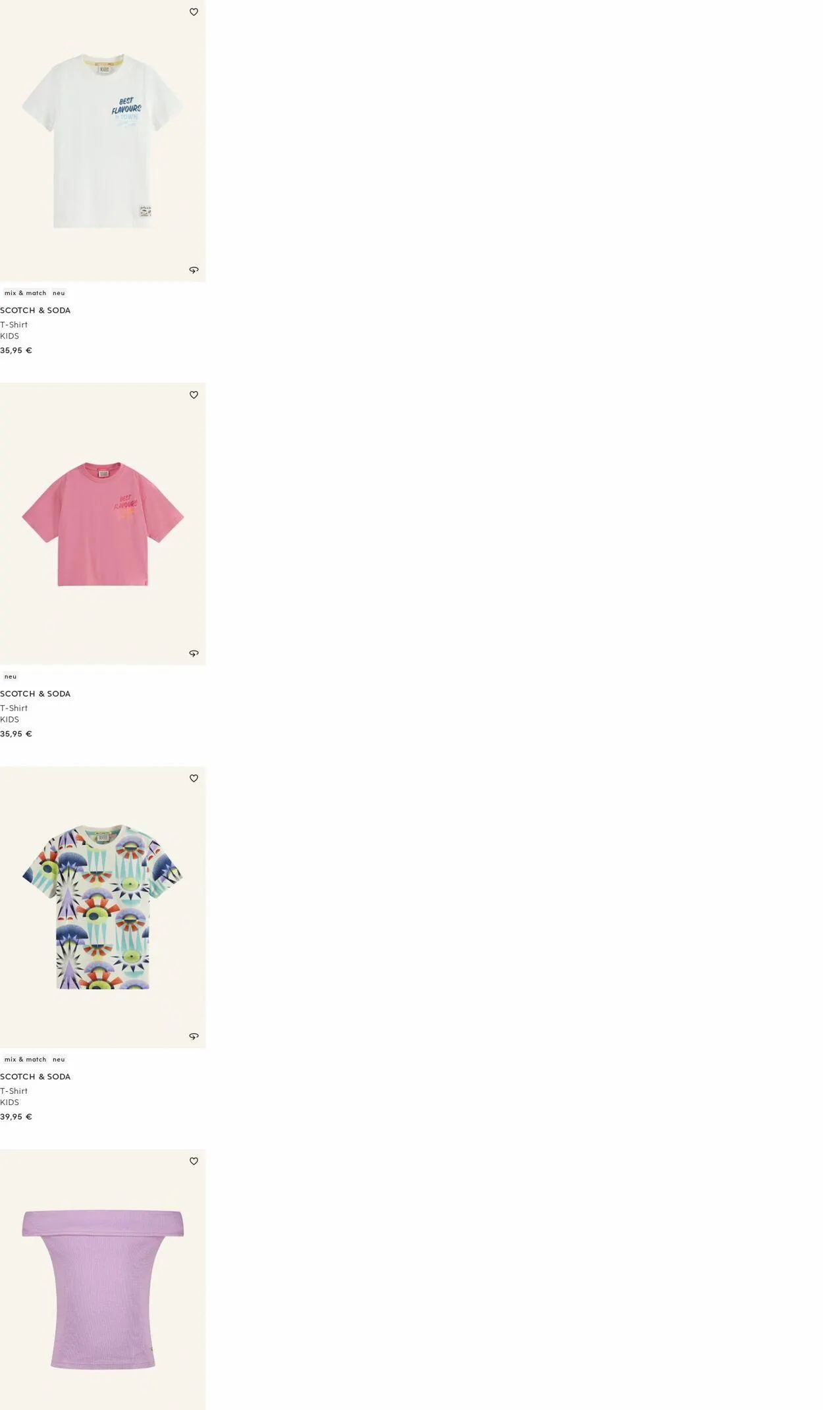Favorite the patterned eye-print T-shirt
The width and height of the screenshot is (823, 1410).
(x=194, y=778)
